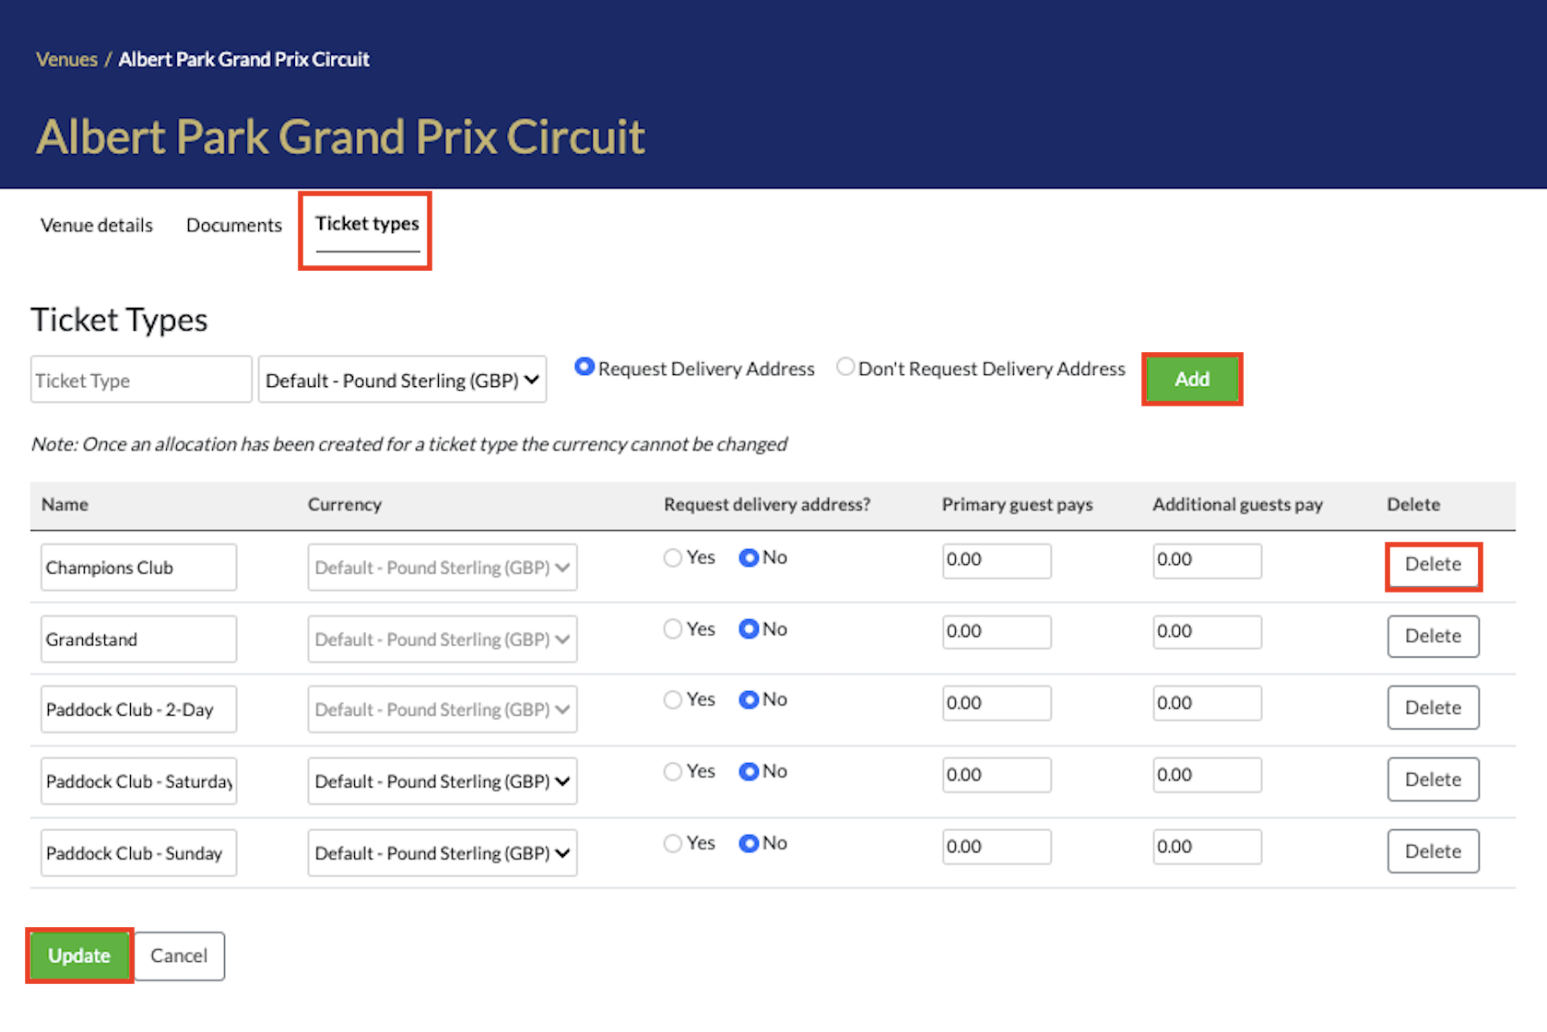Set Paddock Club - Saturday delivery to Yes

(673, 771)
